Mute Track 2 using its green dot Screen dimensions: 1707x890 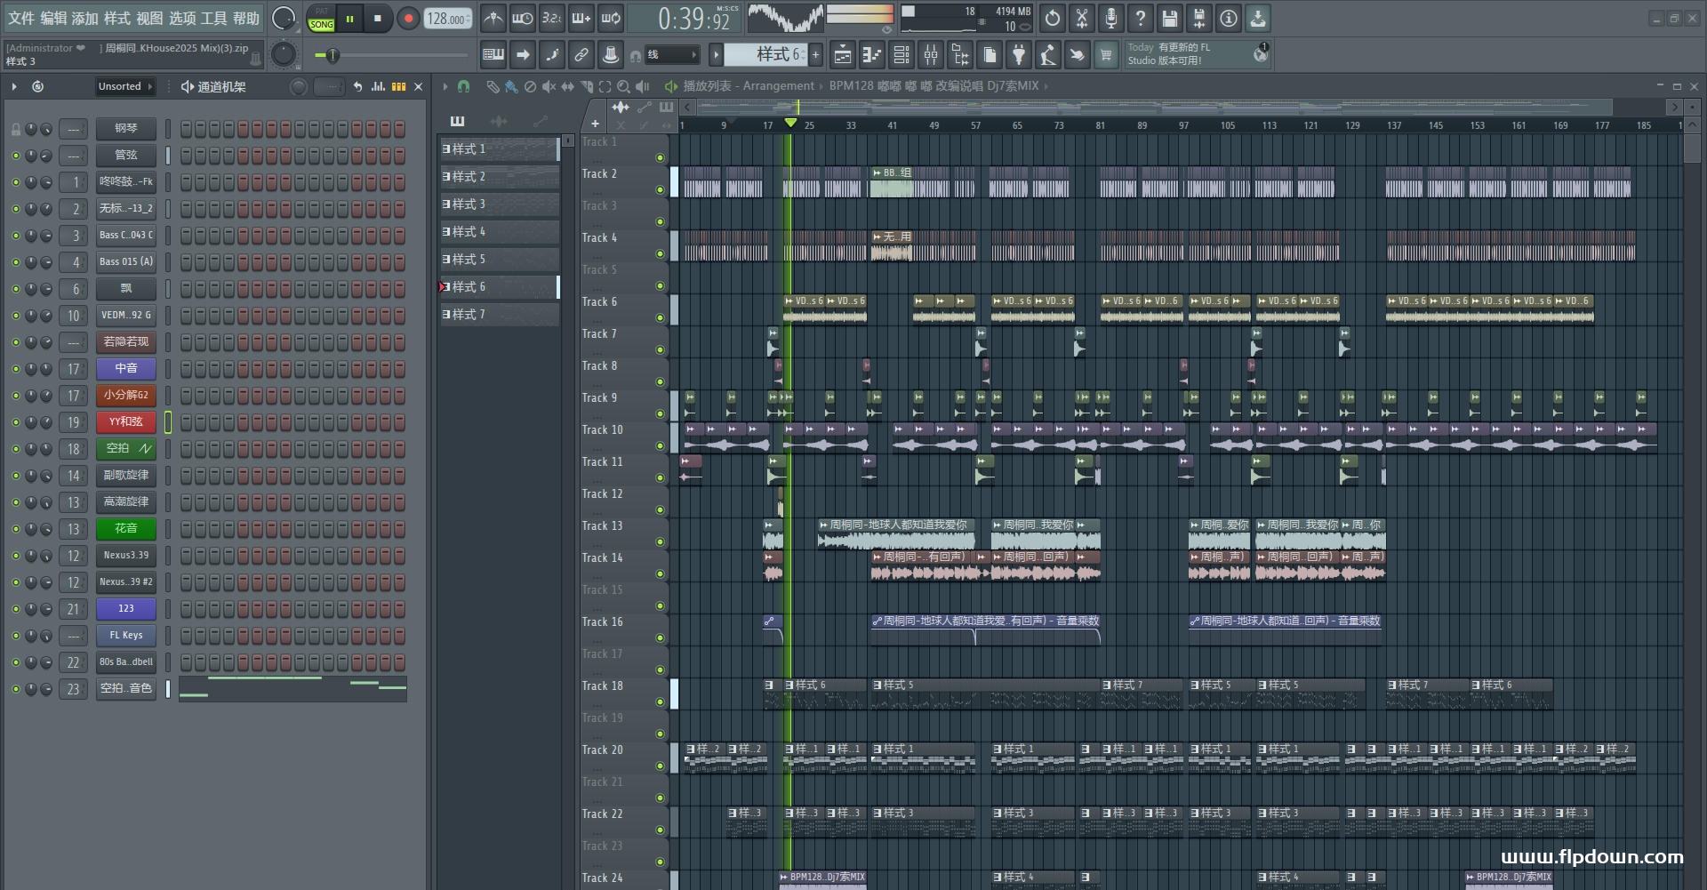pyautogui.click(x=660, y=189)
